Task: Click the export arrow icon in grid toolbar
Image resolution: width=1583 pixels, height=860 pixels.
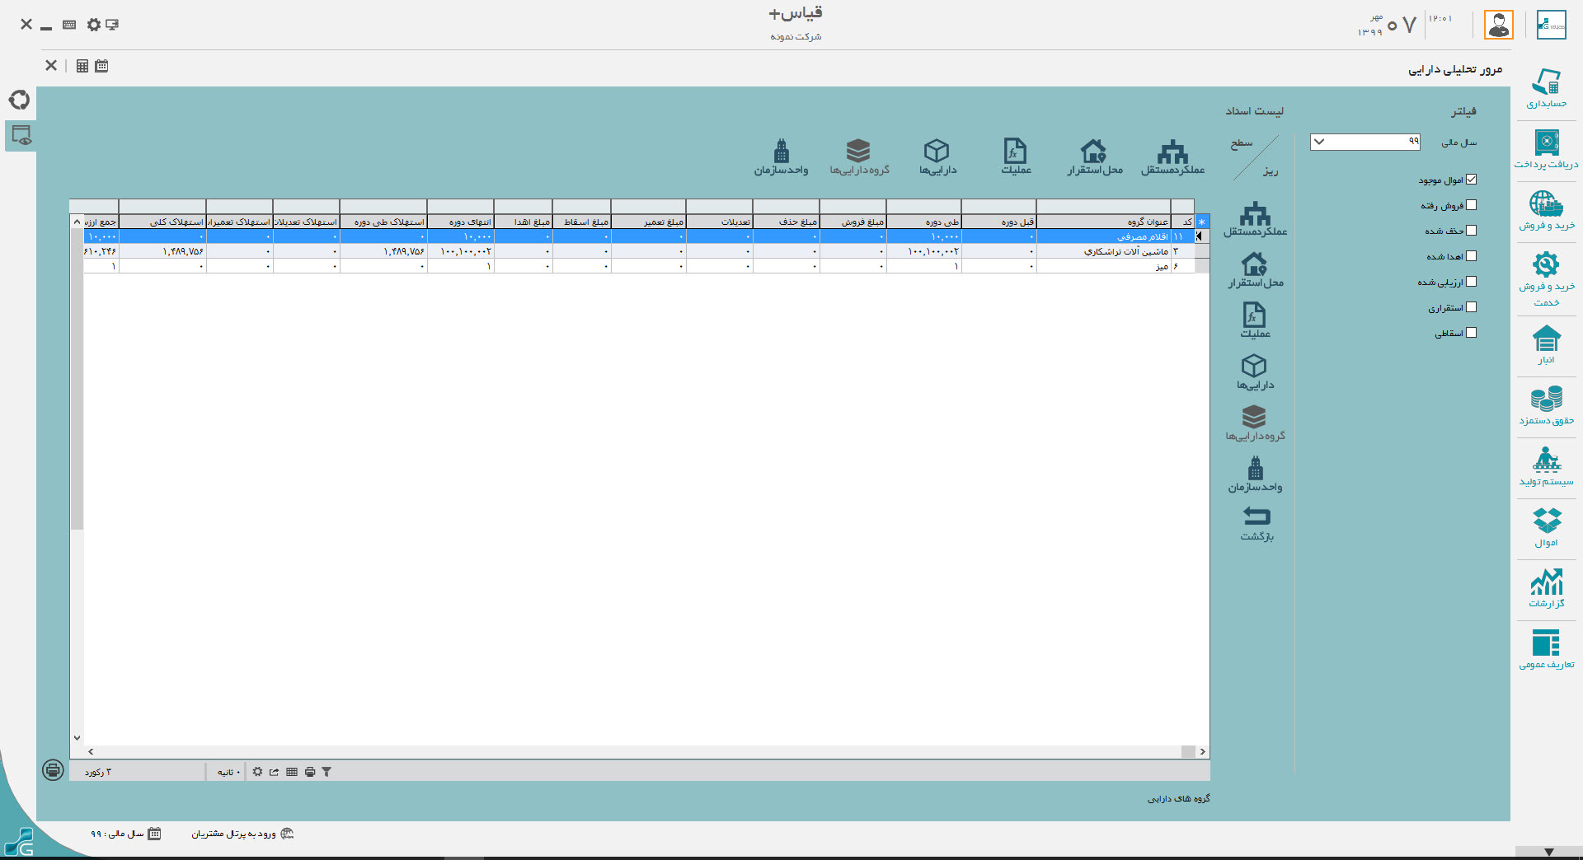Action: (x=274, y=772)
